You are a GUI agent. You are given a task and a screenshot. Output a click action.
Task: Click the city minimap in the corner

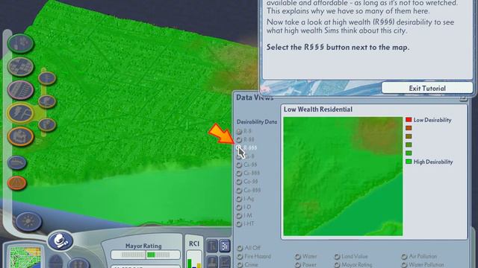coord(25,258)
